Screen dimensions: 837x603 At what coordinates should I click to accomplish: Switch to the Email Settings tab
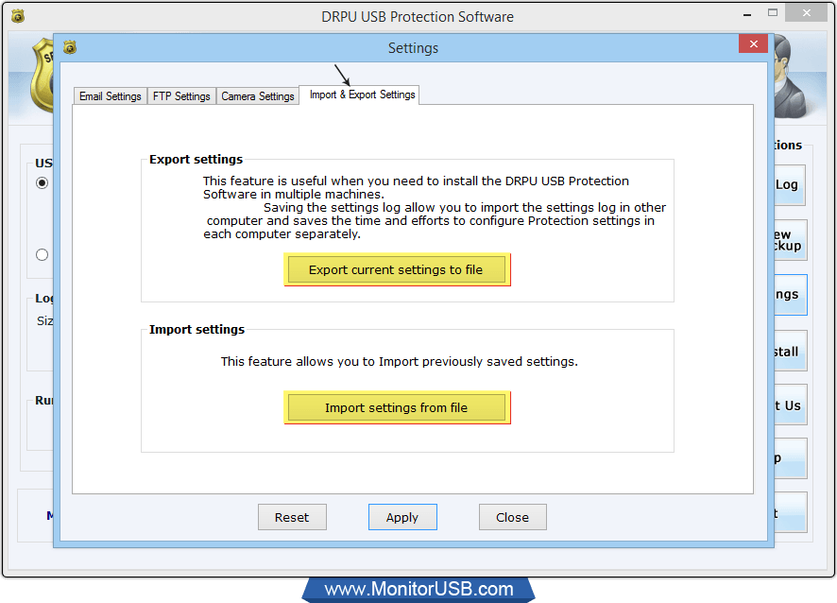(x=110, y=96)
